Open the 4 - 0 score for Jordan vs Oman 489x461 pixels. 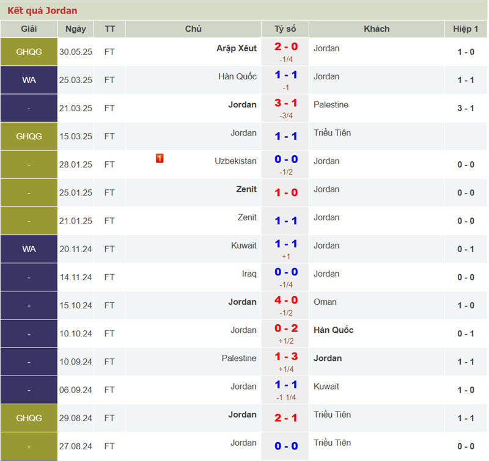(x=286, y=300)
